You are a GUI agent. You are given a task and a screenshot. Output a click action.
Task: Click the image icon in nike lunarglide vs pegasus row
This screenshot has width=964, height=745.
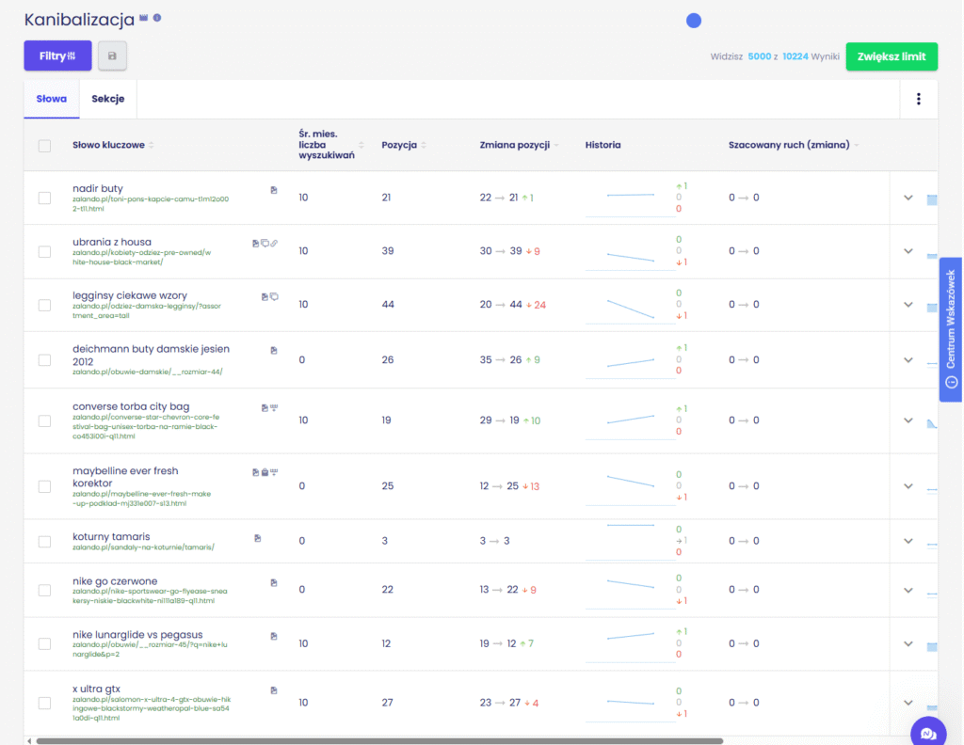(x=274, y=636)
